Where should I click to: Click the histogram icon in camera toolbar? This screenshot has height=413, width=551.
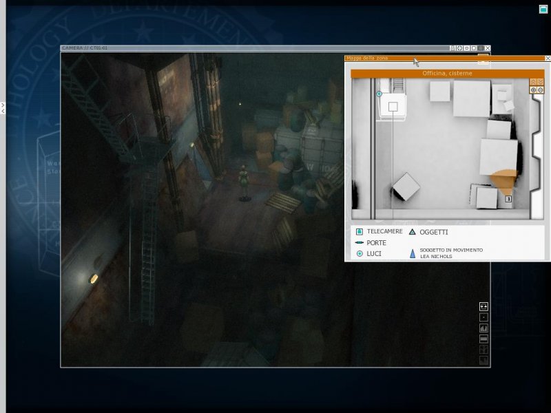(x=484, y=328)
